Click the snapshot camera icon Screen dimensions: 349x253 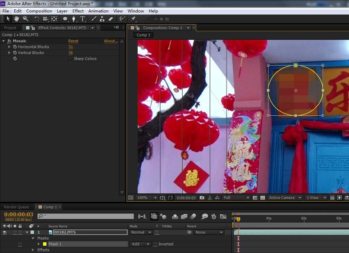(202, 198)
